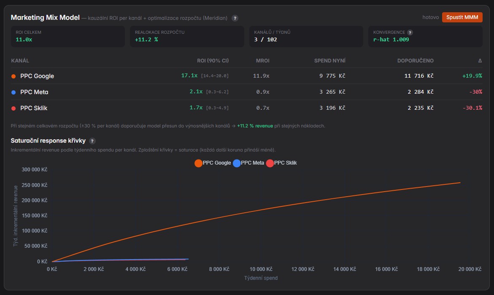Click the red dot beside PPC Sklik row

pos(13,108)
